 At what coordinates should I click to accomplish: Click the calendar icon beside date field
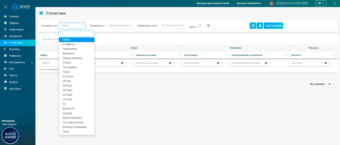(208, 25)
